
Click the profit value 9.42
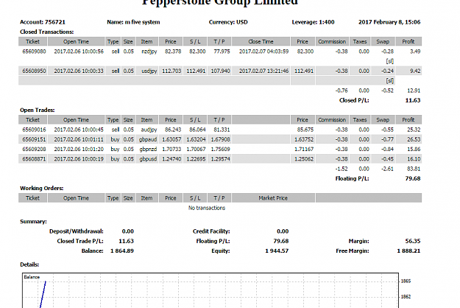click(415, 71)
